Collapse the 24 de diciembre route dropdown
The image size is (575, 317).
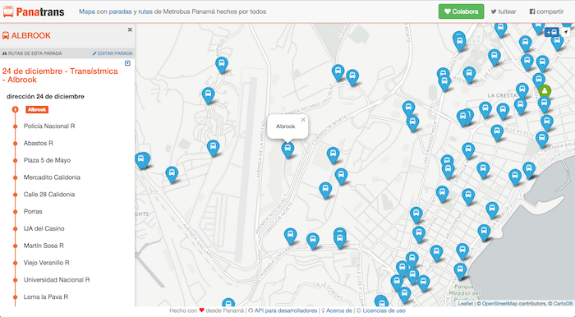[127, 63]
